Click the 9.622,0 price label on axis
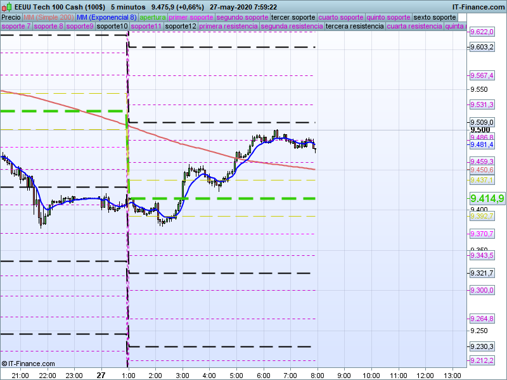 pos(482,32)
